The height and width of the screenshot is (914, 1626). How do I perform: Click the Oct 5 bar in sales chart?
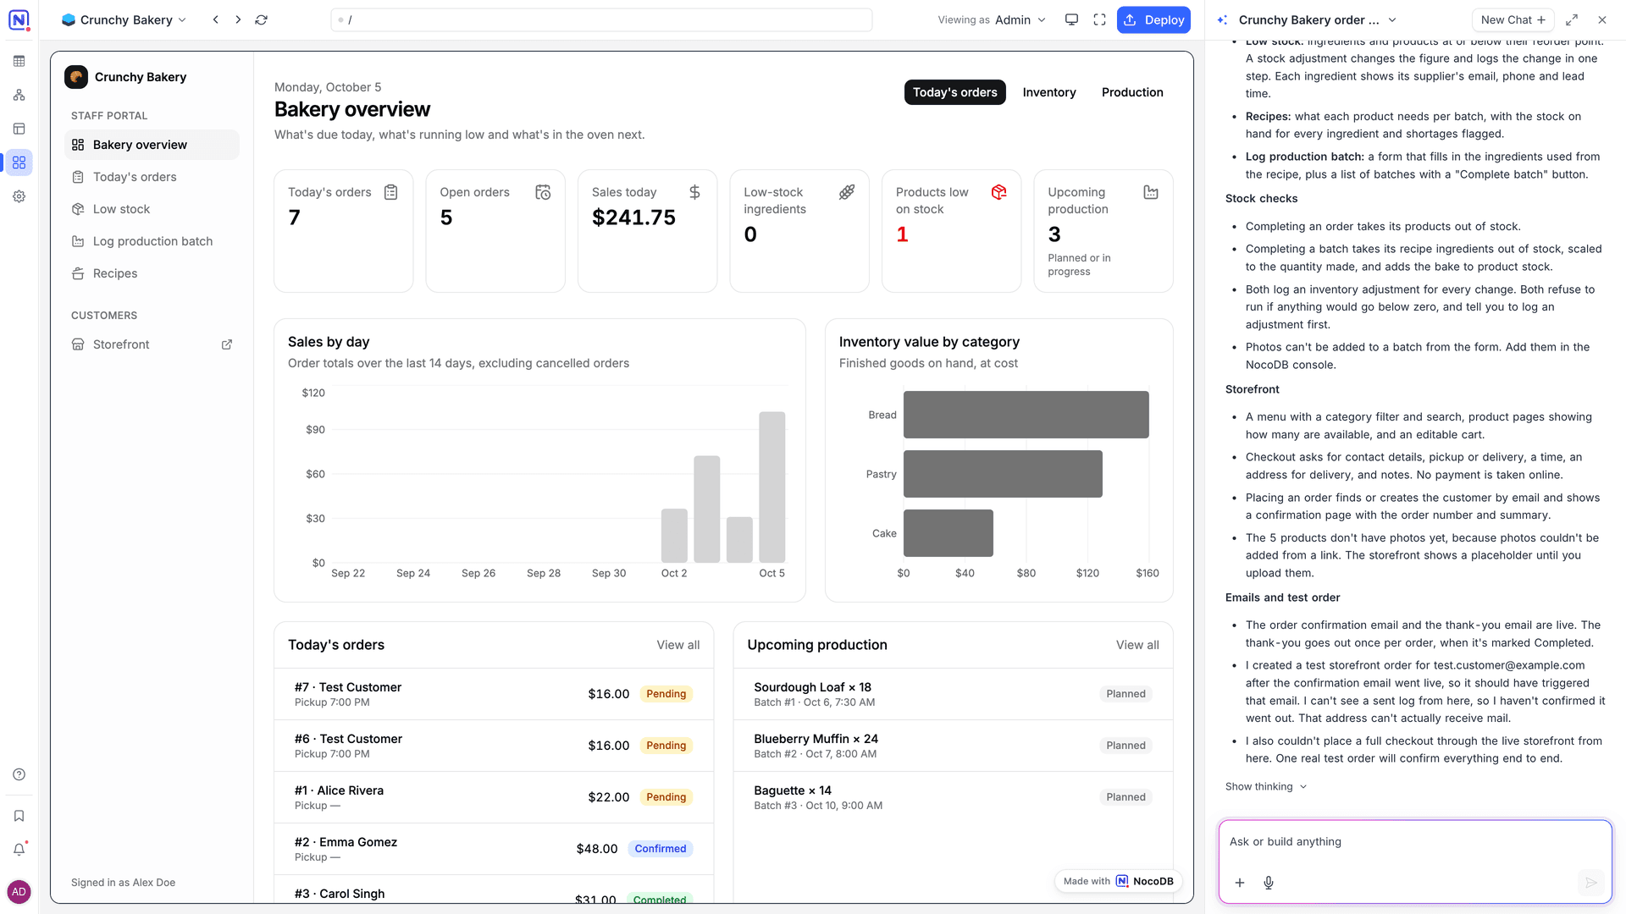click(772, 487)
